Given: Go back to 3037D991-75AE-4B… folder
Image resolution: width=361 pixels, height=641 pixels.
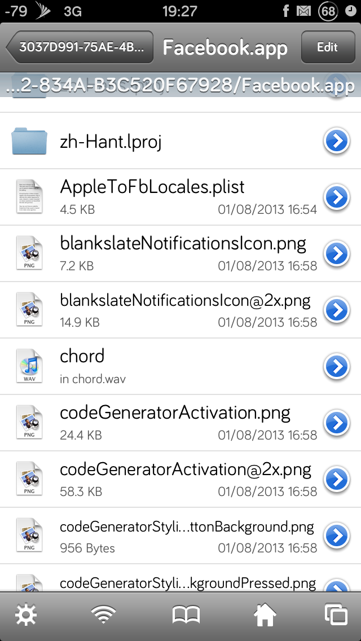Looking at the screenshot, I should pyautogui.click(x=80, y=47).
